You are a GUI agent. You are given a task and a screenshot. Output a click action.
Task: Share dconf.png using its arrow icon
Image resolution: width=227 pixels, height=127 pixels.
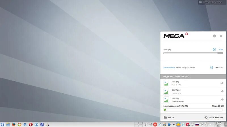pyautogui.click(x=222, y=91)
